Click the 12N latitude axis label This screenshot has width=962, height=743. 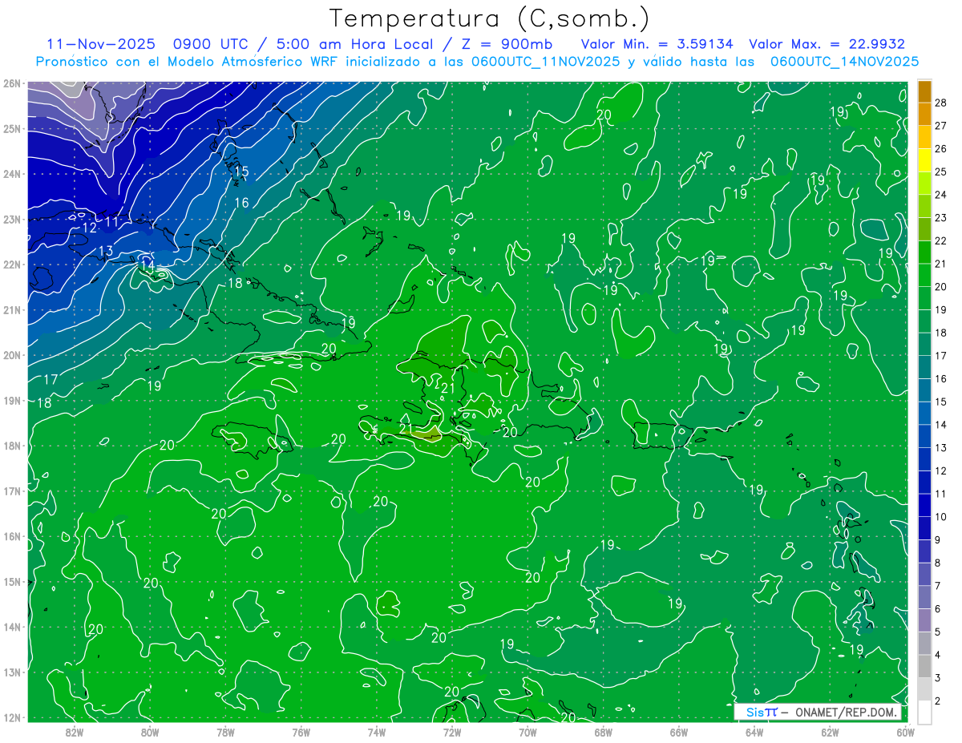[x=12, y=717]
